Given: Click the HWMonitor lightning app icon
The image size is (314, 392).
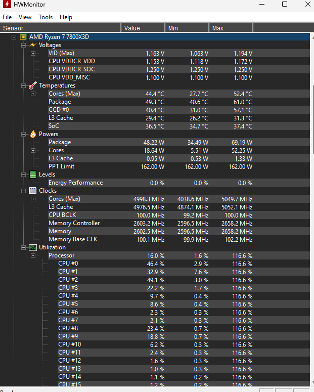Looking at the screenshot, I should pos(7,4).
